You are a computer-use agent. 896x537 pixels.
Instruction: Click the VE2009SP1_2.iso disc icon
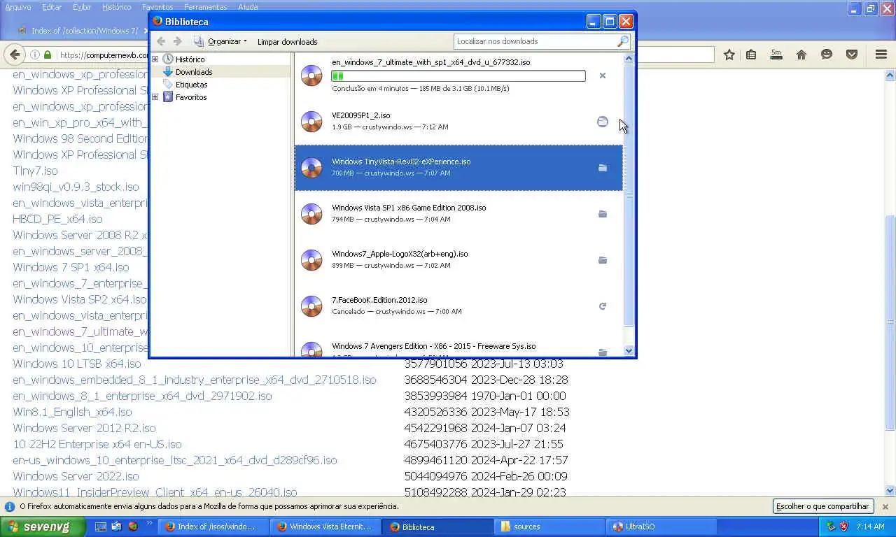tap(311, 122)
